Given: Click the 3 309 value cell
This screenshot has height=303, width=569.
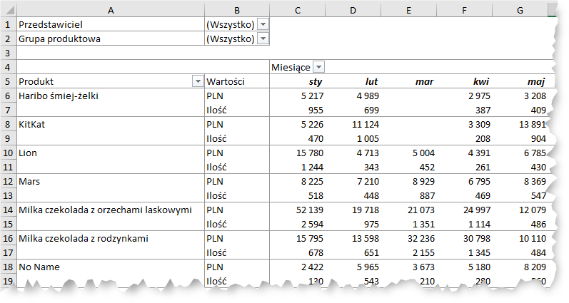Looking at the screenshot, I should coord(464,124).
